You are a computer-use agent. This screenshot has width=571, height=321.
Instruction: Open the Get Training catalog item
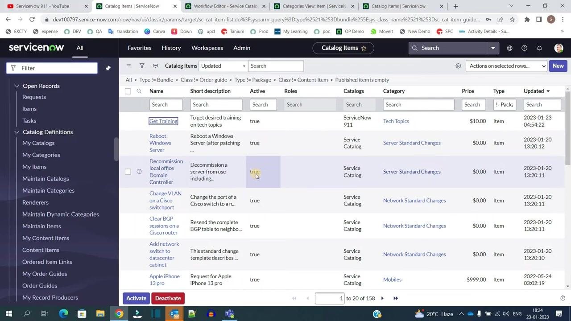tap(163, 121)
